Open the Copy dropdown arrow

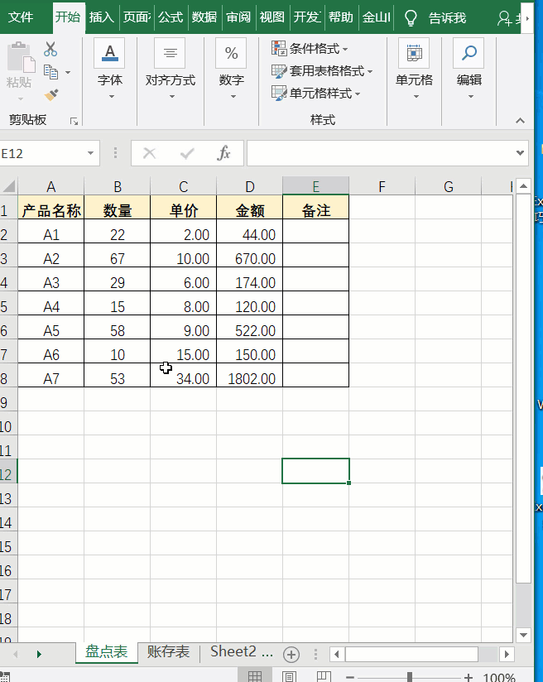pyautogui.click(x=68, y=72)
